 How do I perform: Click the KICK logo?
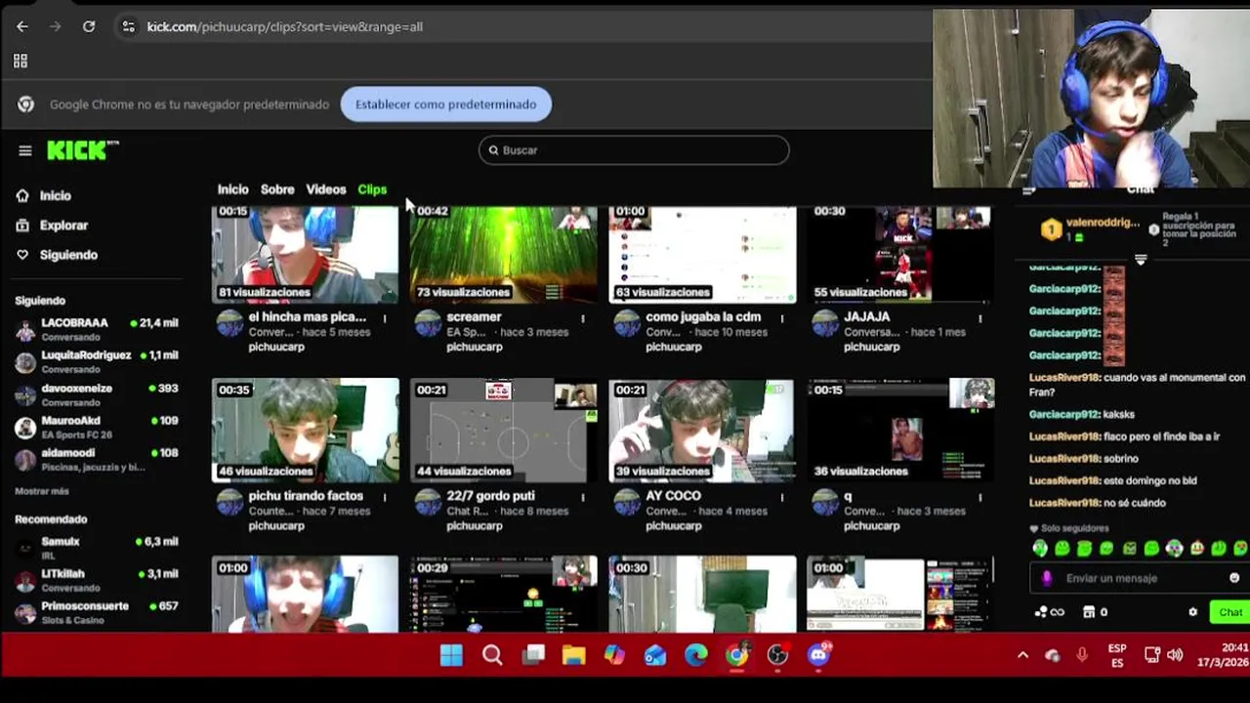pyautogui.click(x=82, y=150)
